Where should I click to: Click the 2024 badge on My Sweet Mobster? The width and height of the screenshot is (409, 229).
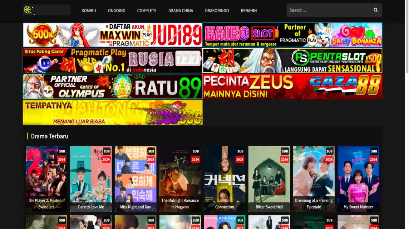pyautogui.click(x=374, y=159)
